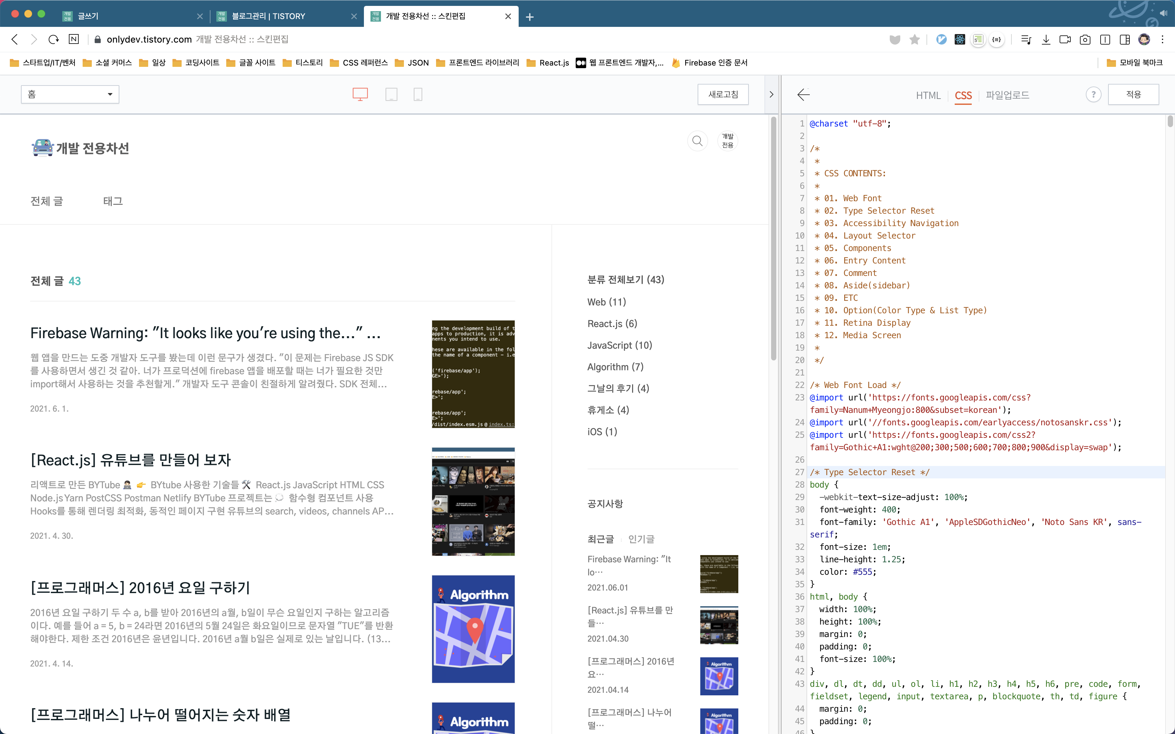Switch preview to mobile phone icon
This screenshot has height=734, width=1175.
(418, 94)
